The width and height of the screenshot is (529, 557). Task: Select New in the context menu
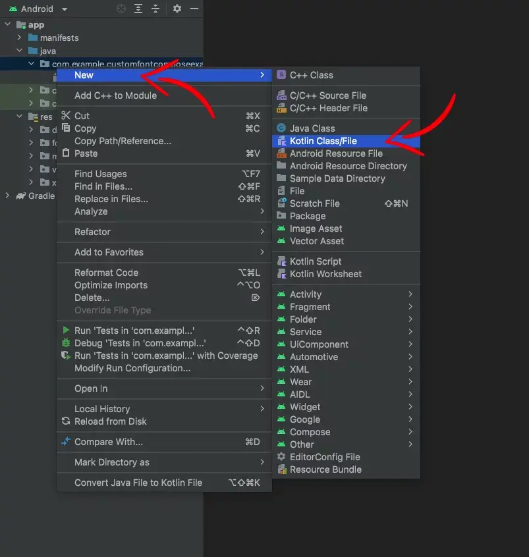click(164, 75)
